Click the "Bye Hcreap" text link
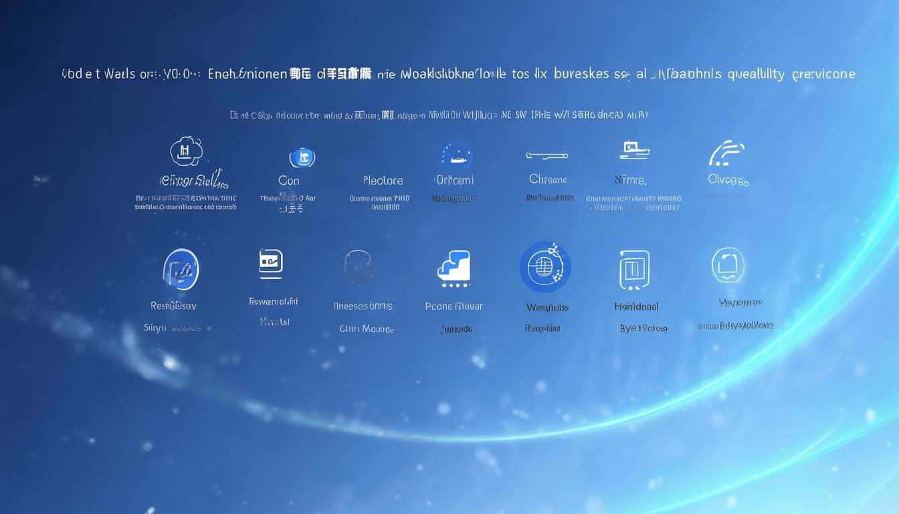Image resolution: width=899 pixels, height=514 pixels. [x=643, y=329]
